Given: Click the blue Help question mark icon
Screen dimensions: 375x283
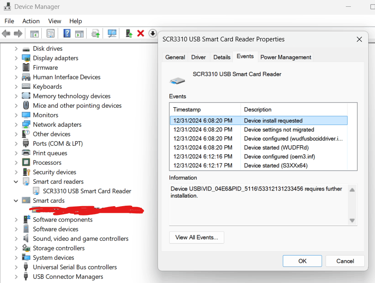Looking at the screenshot, I should point(67,33).
